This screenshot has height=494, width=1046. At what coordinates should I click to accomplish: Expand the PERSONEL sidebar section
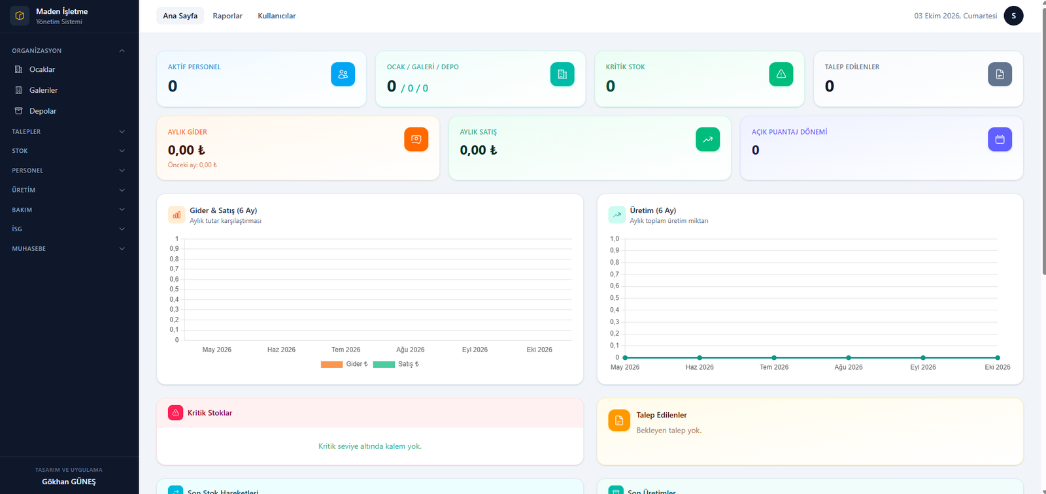(69, 171)
